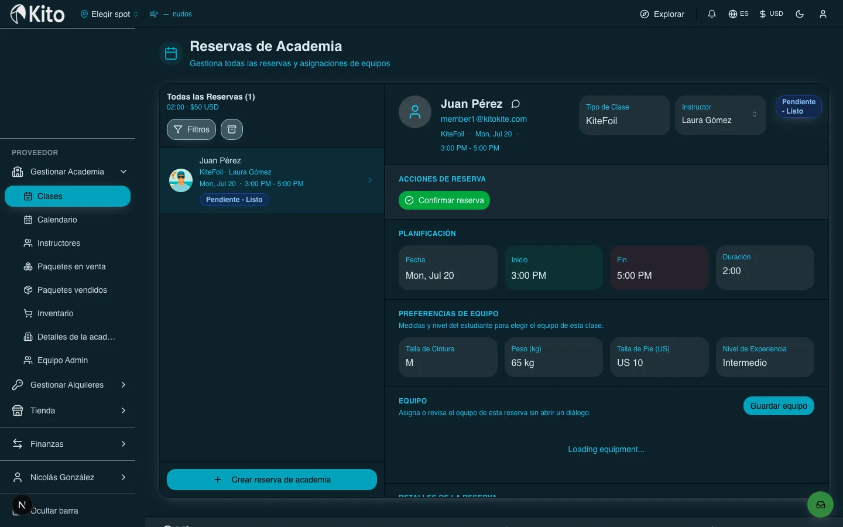Click chevron on Juan Pérez reservation
This screenshot has width=843, height=527.
coord(370,180)
